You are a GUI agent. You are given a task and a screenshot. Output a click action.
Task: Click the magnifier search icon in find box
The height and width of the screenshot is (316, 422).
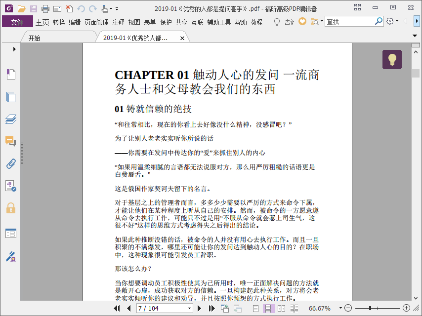tap(379, 21)
